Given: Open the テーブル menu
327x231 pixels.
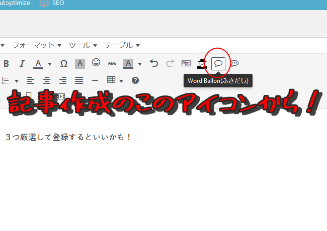Looking at the screenshot, I should tap(122, 45).
